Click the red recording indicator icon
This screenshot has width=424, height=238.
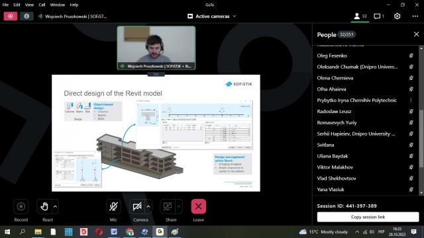click(x=11, y=16)
